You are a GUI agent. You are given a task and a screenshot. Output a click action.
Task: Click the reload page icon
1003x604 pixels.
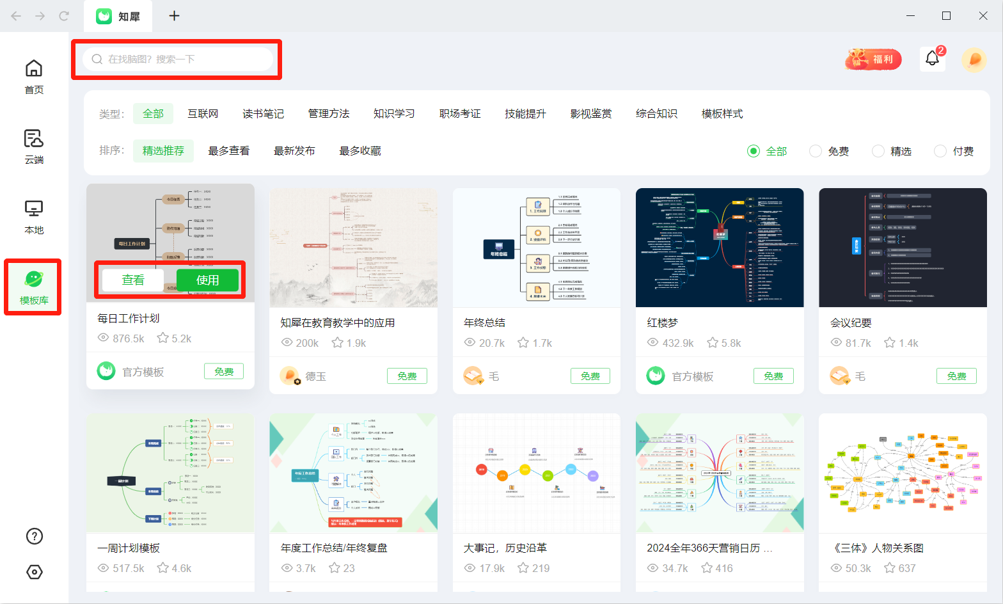[64, 16]
